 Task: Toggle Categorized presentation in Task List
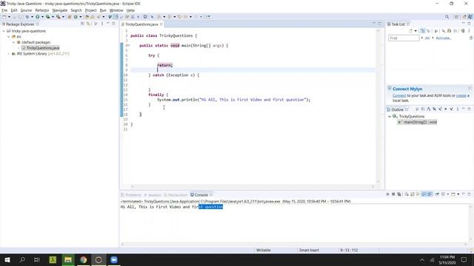(x=422, y=31)
